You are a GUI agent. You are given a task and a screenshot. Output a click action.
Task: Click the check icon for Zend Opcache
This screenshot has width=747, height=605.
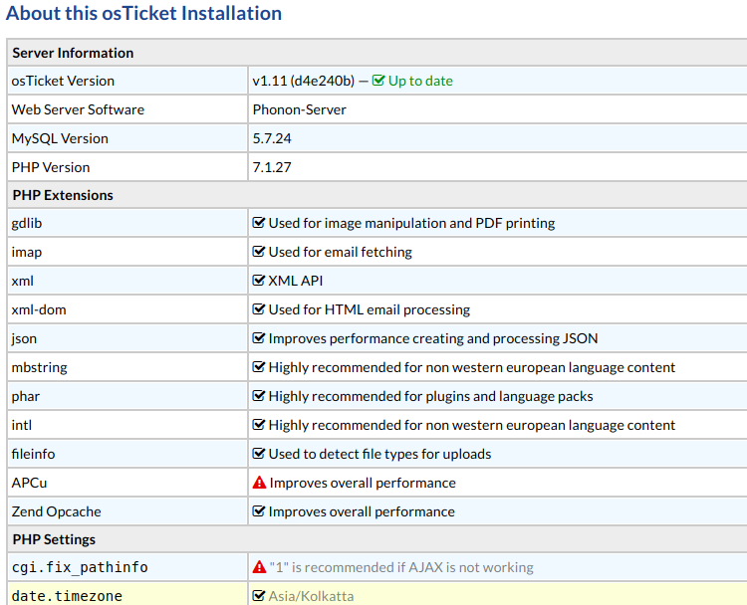click(259, 511)
